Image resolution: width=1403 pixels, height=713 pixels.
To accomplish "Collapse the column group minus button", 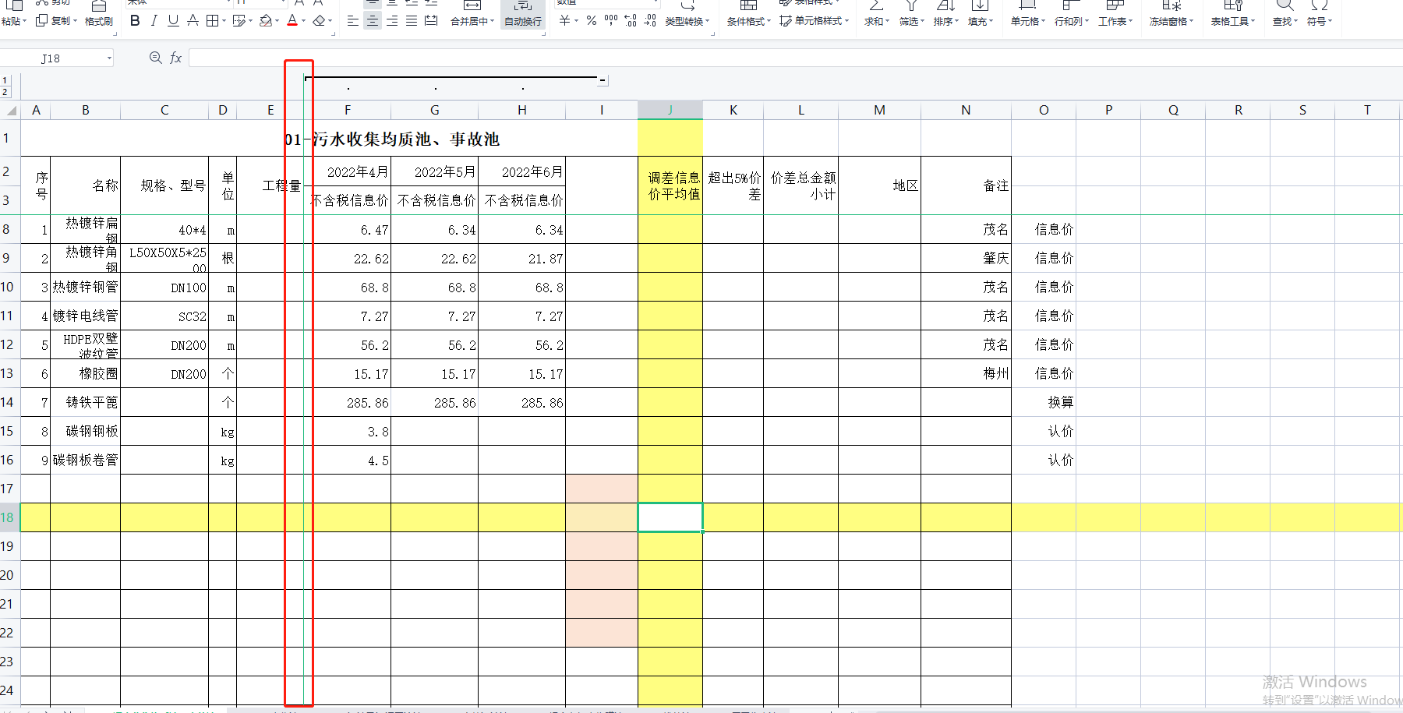I will tap(603, 79).
